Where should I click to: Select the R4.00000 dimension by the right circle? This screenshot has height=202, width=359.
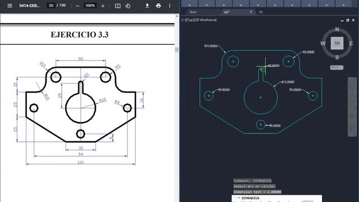295,90
